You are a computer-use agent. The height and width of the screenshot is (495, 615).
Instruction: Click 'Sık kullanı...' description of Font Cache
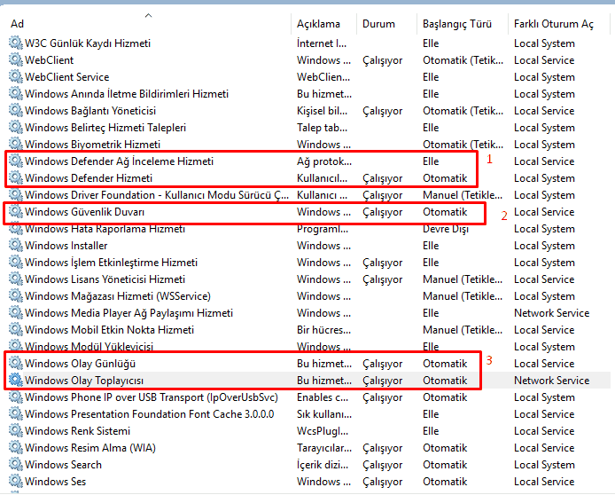coord(324,414)
